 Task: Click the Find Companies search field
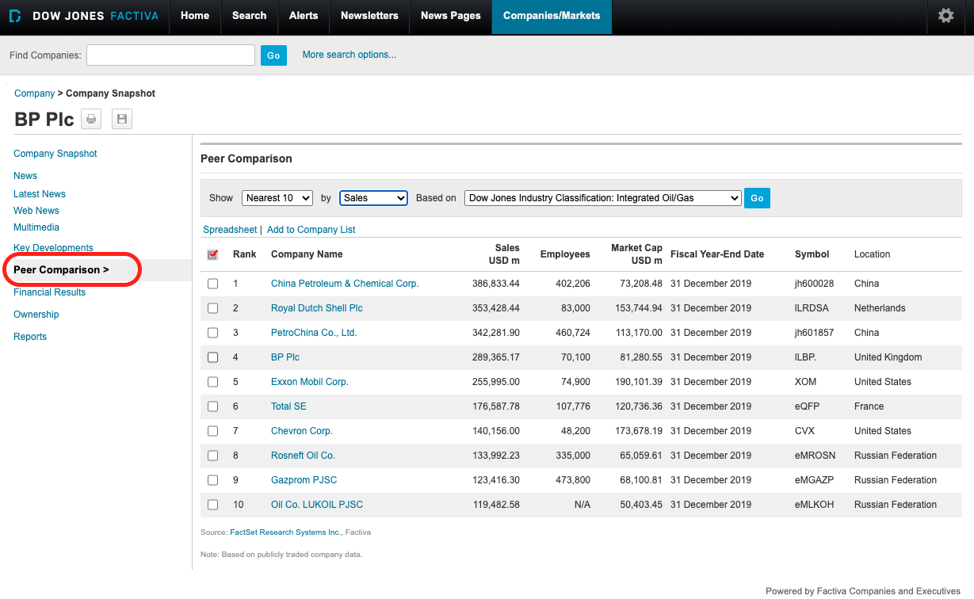pos(170,55)
